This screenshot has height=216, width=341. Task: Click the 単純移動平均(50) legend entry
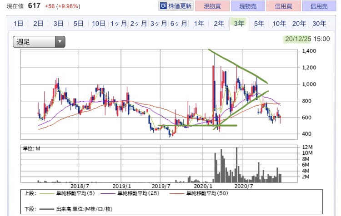tap(199, 193)
